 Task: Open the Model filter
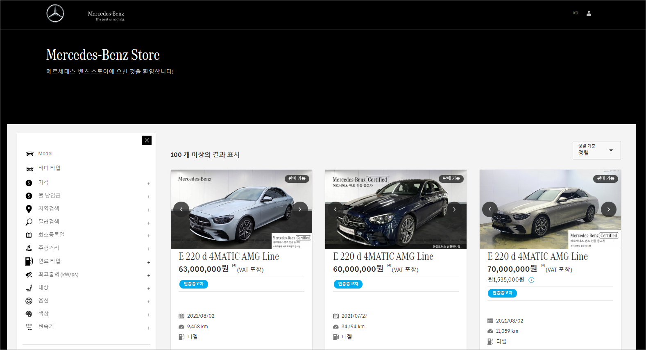[45, 154]
